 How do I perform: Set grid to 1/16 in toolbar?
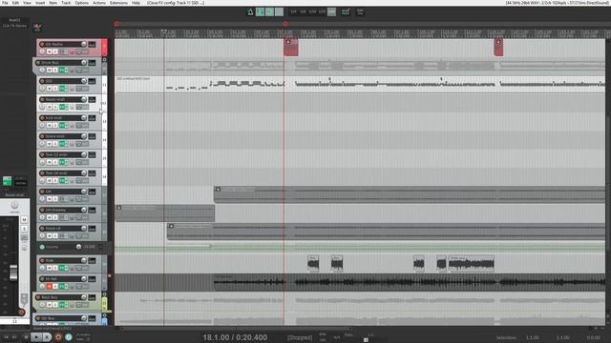tap(312, 12)
